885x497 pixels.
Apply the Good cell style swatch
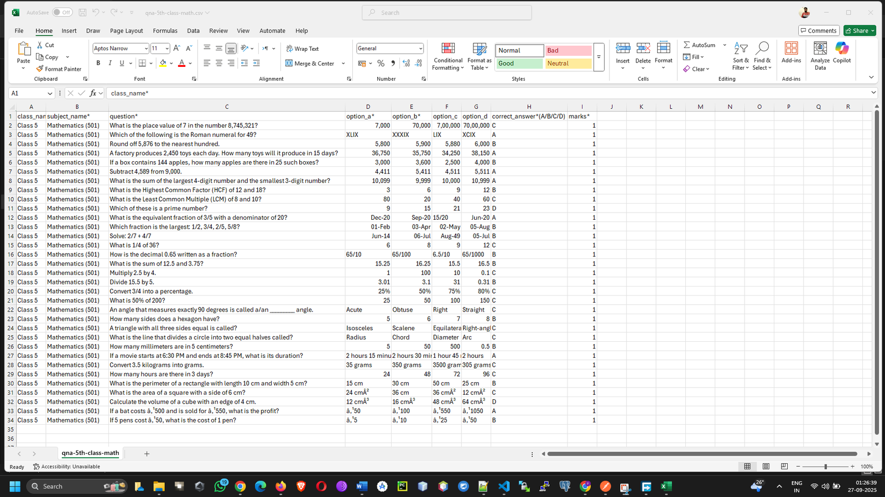pos(519,64)
